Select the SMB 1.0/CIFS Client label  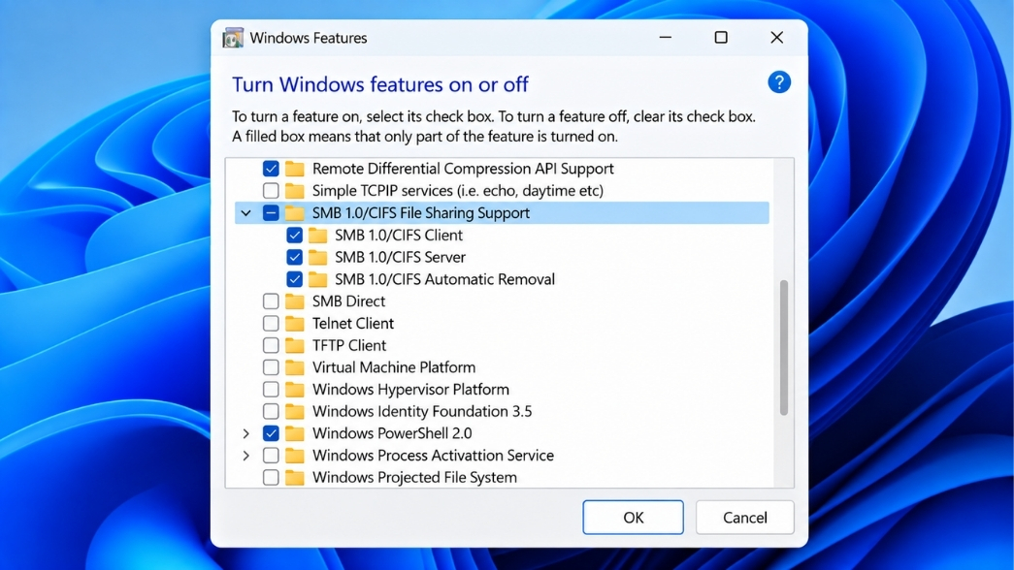click(x=399, y=236)
